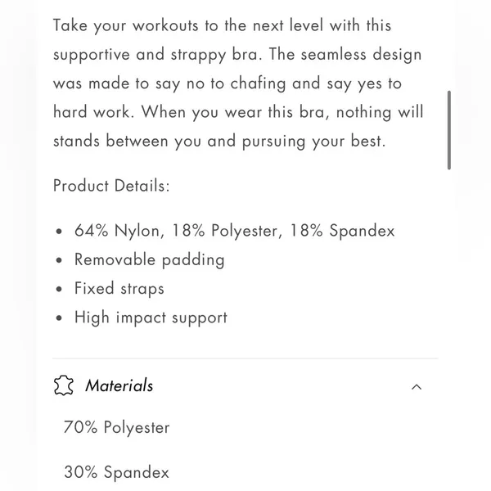Screen dimensions: 491x491
Task: Click the 64% Nylon composition bullet line
Action: pos(234,231)
